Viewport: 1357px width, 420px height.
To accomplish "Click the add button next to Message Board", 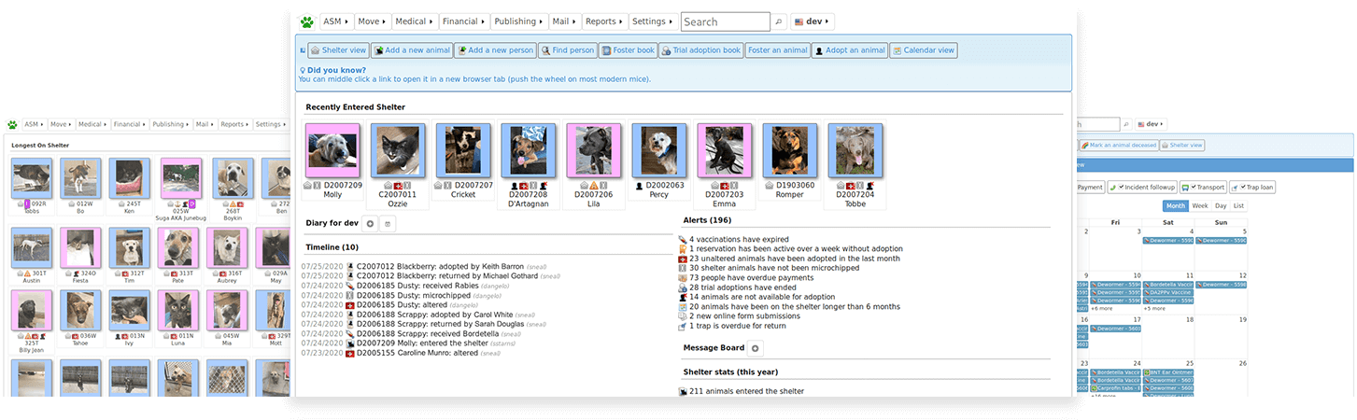I will [756, 348].
